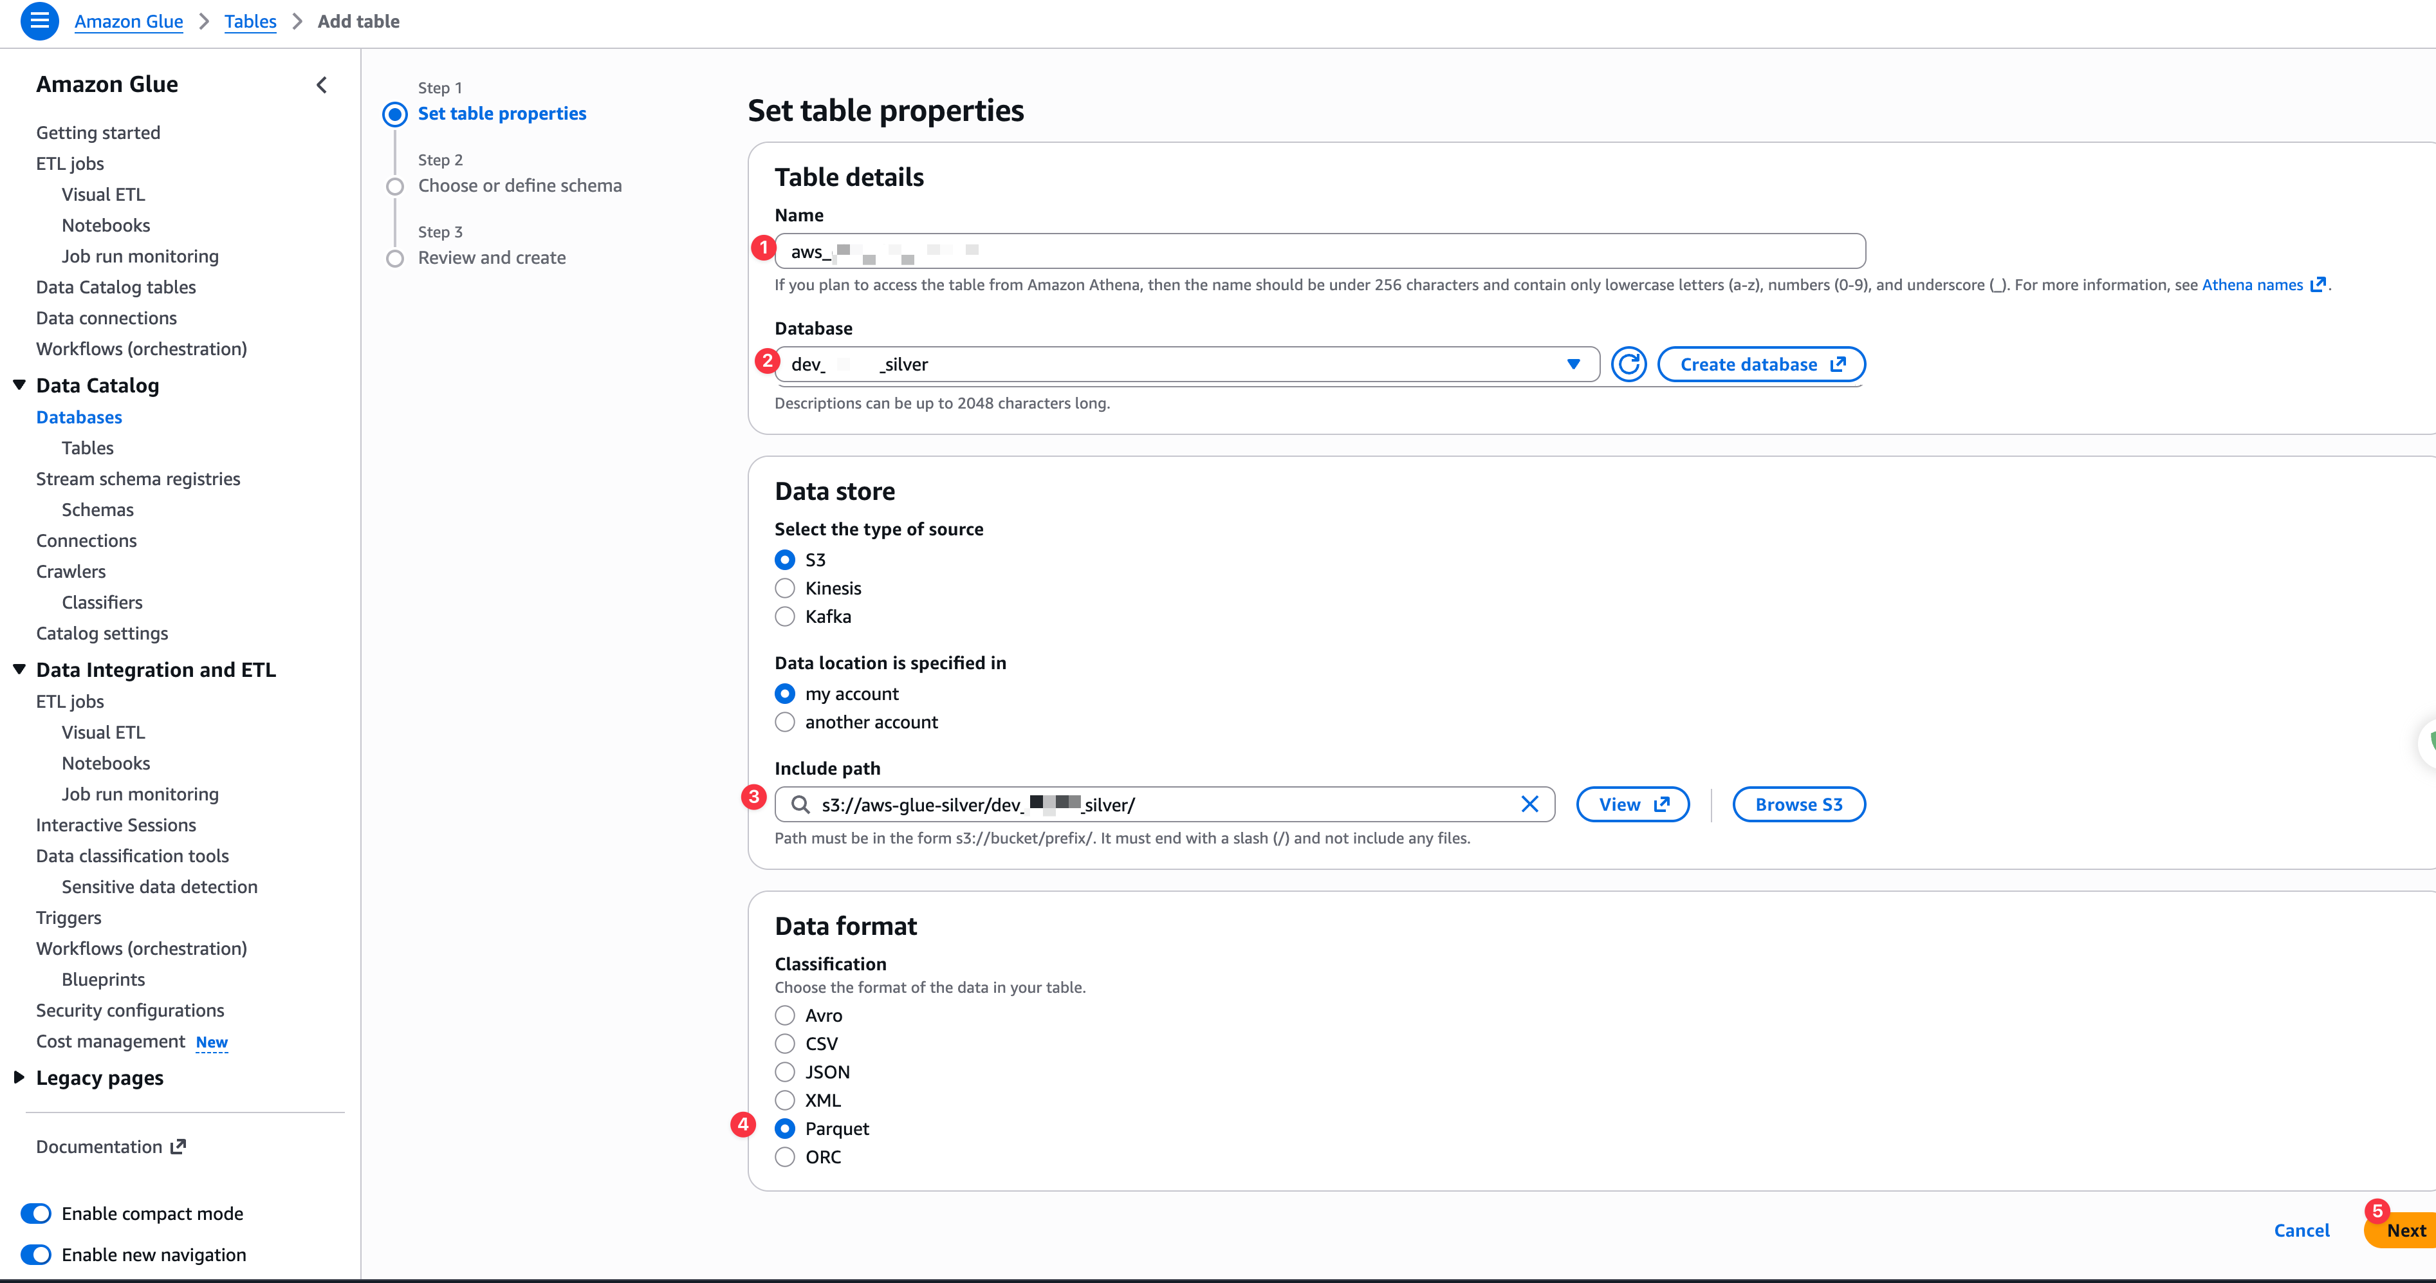2436x1283 pixels.
Task: Go to Crawlers in the sidebar
Action: 71,572
